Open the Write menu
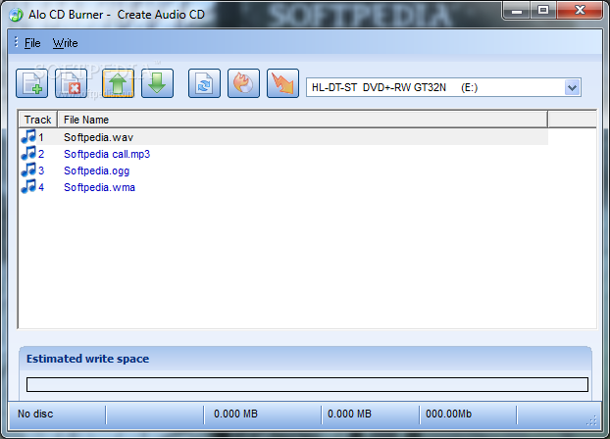Screen dimensions: 610x439 click(x=65, y=43)
